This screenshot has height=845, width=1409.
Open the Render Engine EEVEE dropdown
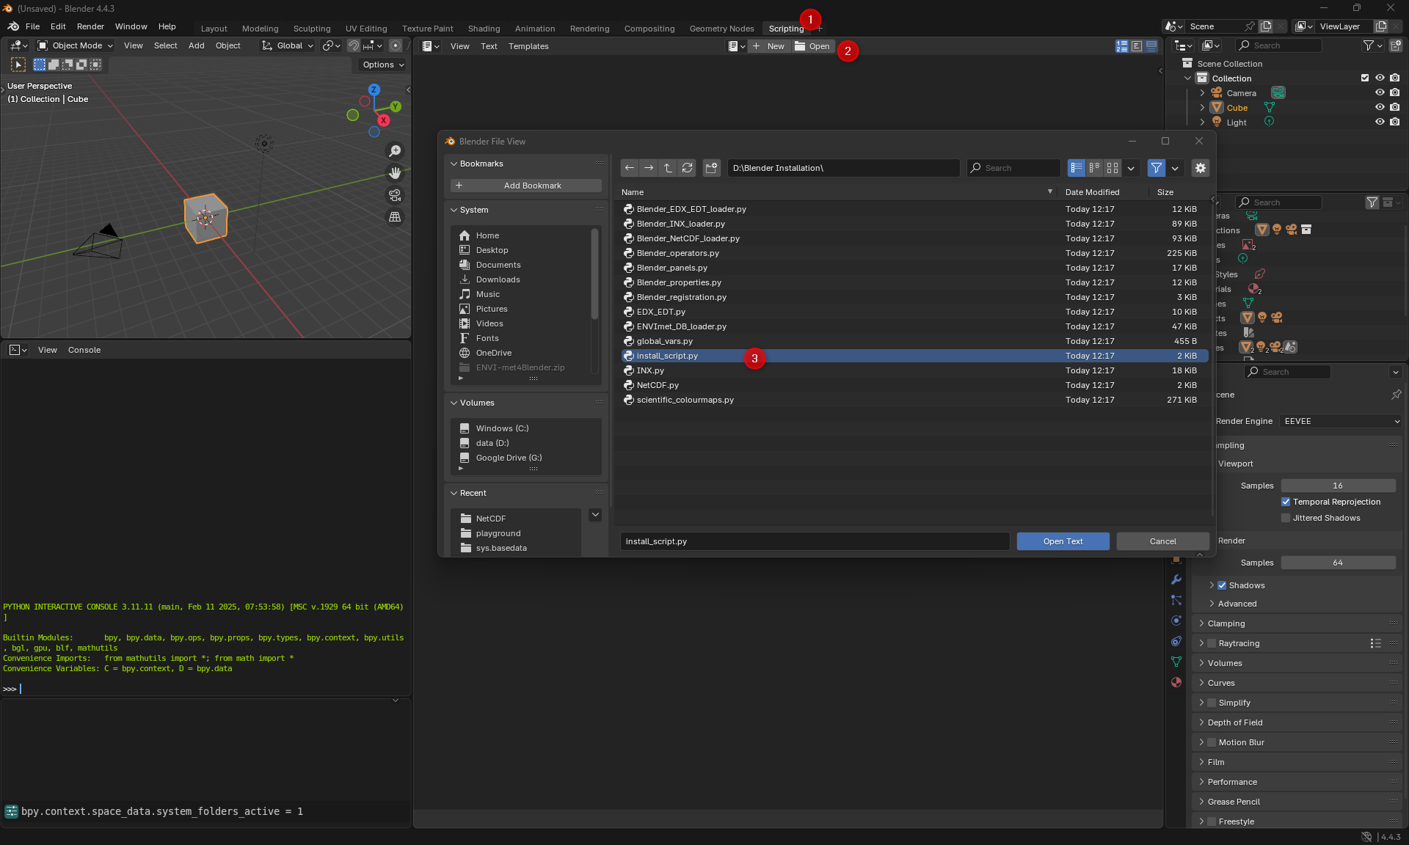coord(1341,421)
